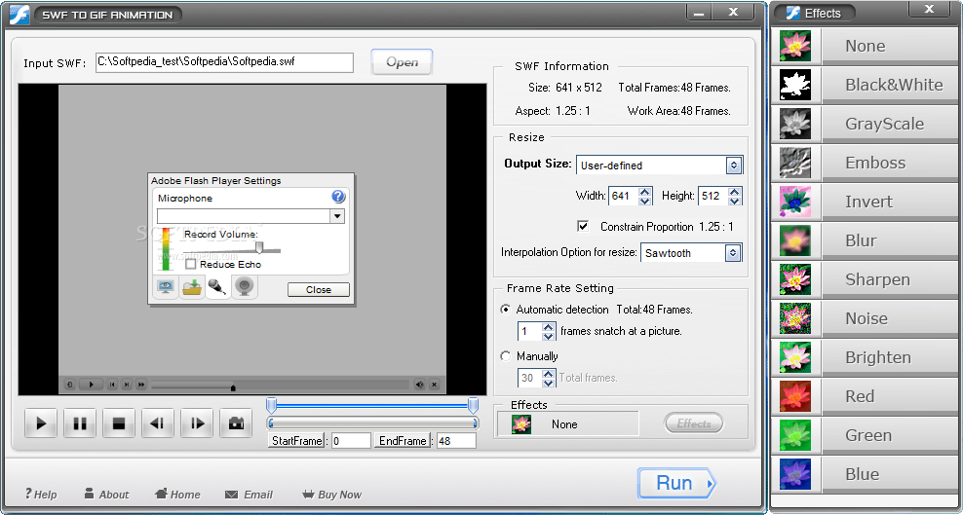963x515 pixels.
Task: Select Automatic detection radio button
Action: (506, 310)
